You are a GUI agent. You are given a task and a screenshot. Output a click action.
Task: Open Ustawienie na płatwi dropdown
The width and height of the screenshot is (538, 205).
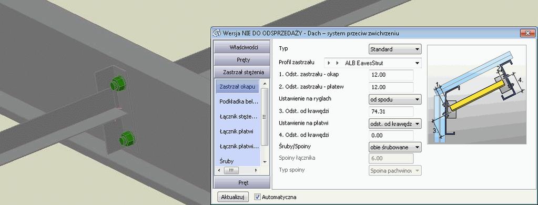pyautogui.click(x=395, y=124)
